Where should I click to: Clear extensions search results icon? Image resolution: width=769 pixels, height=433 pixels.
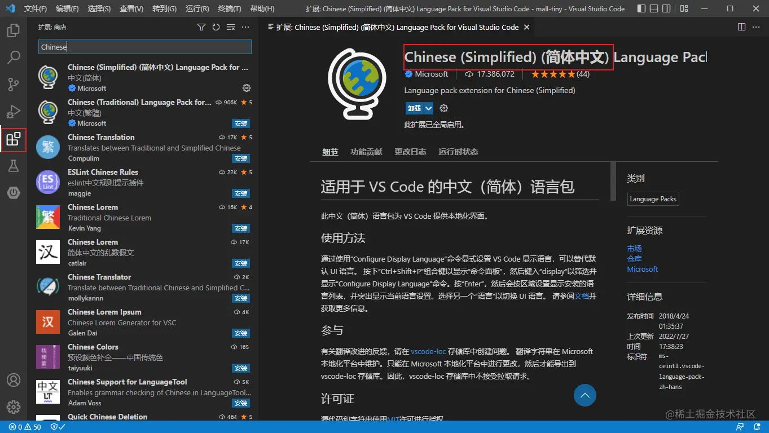tap(231, 27)
